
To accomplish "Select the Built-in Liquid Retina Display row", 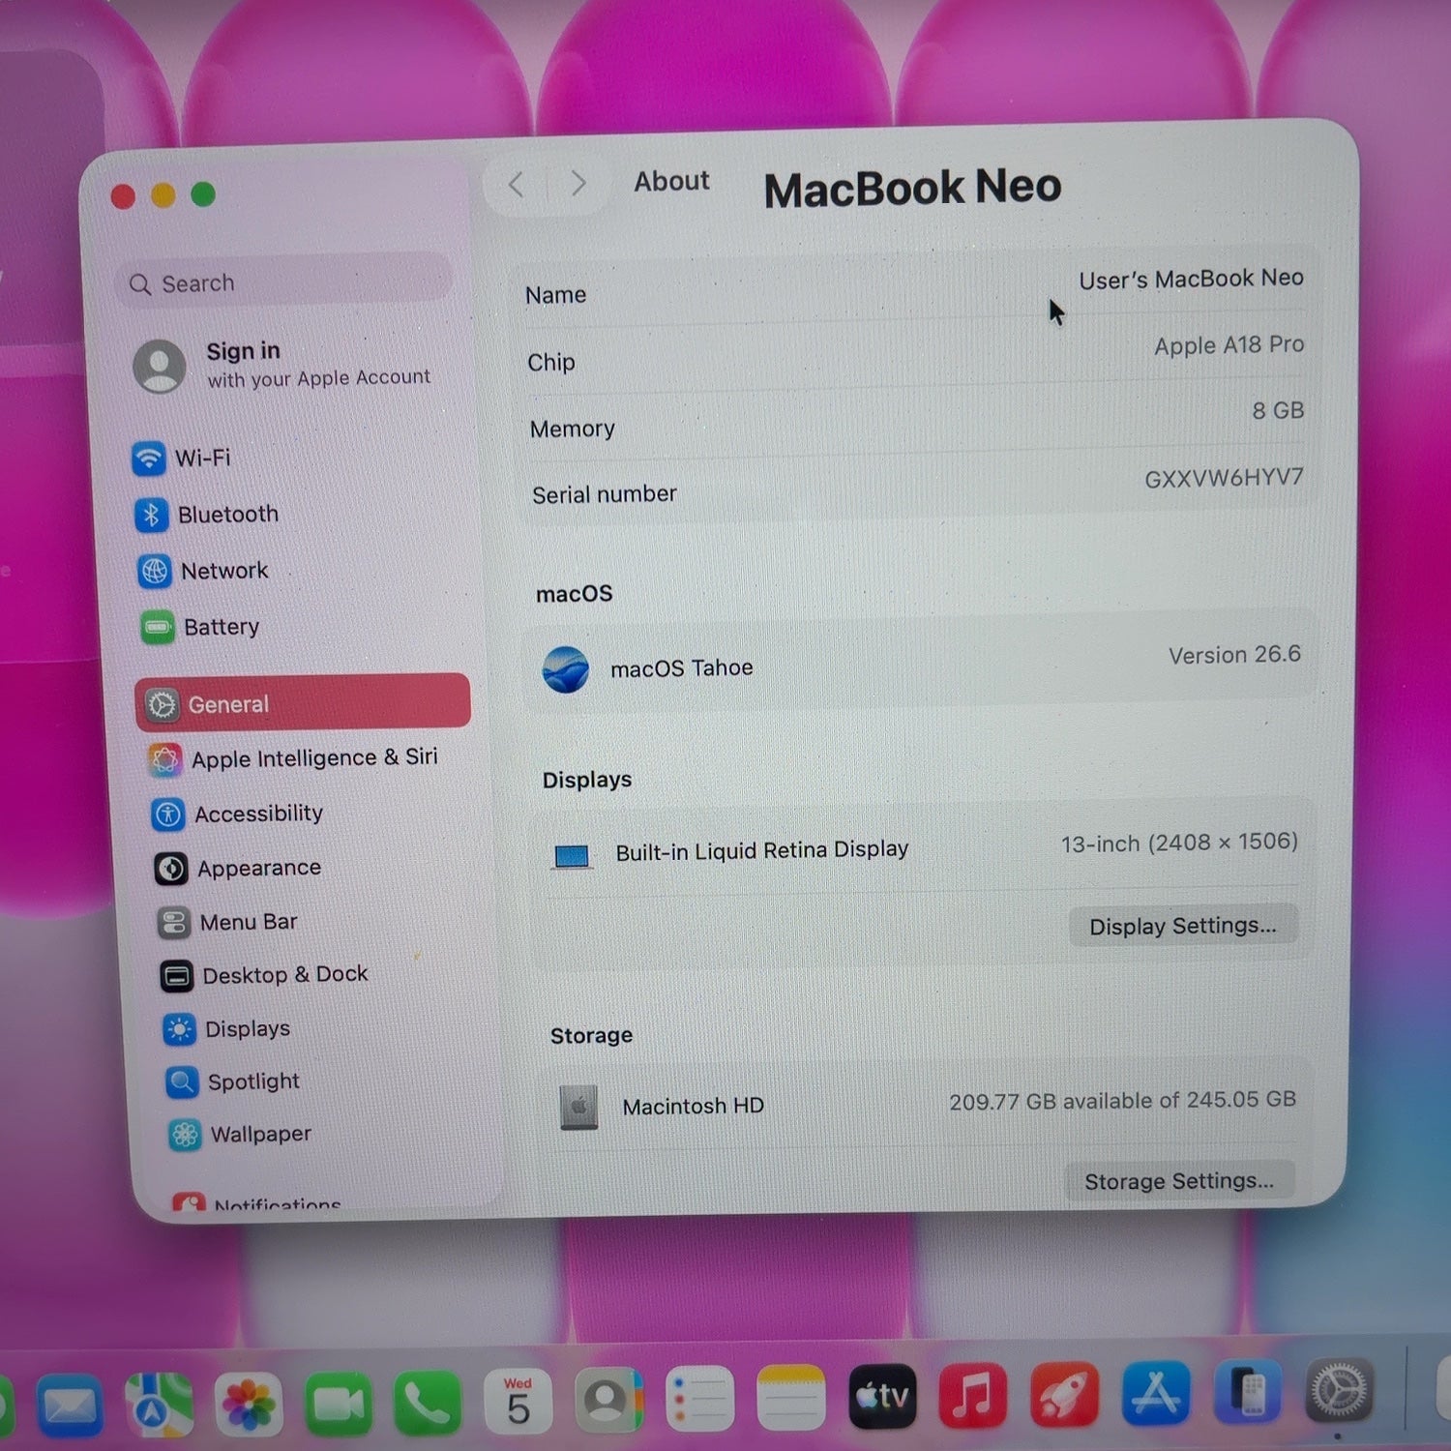I will (x=924, y=848).
